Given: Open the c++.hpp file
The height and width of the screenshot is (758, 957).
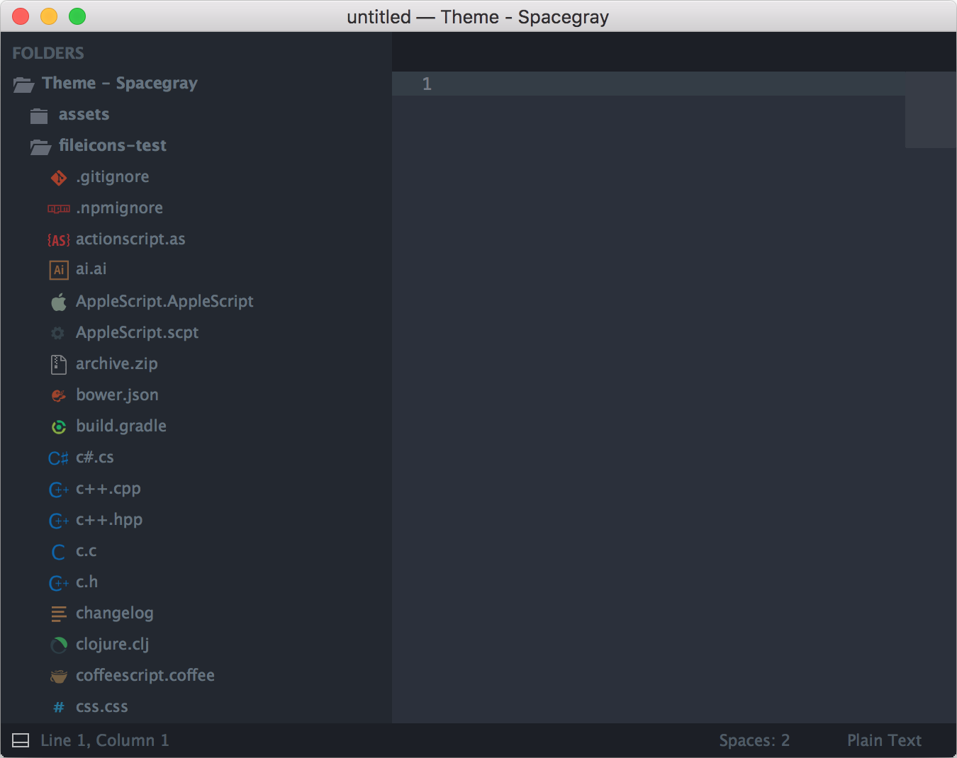Looking at the screenshot, I should [109, 519].
